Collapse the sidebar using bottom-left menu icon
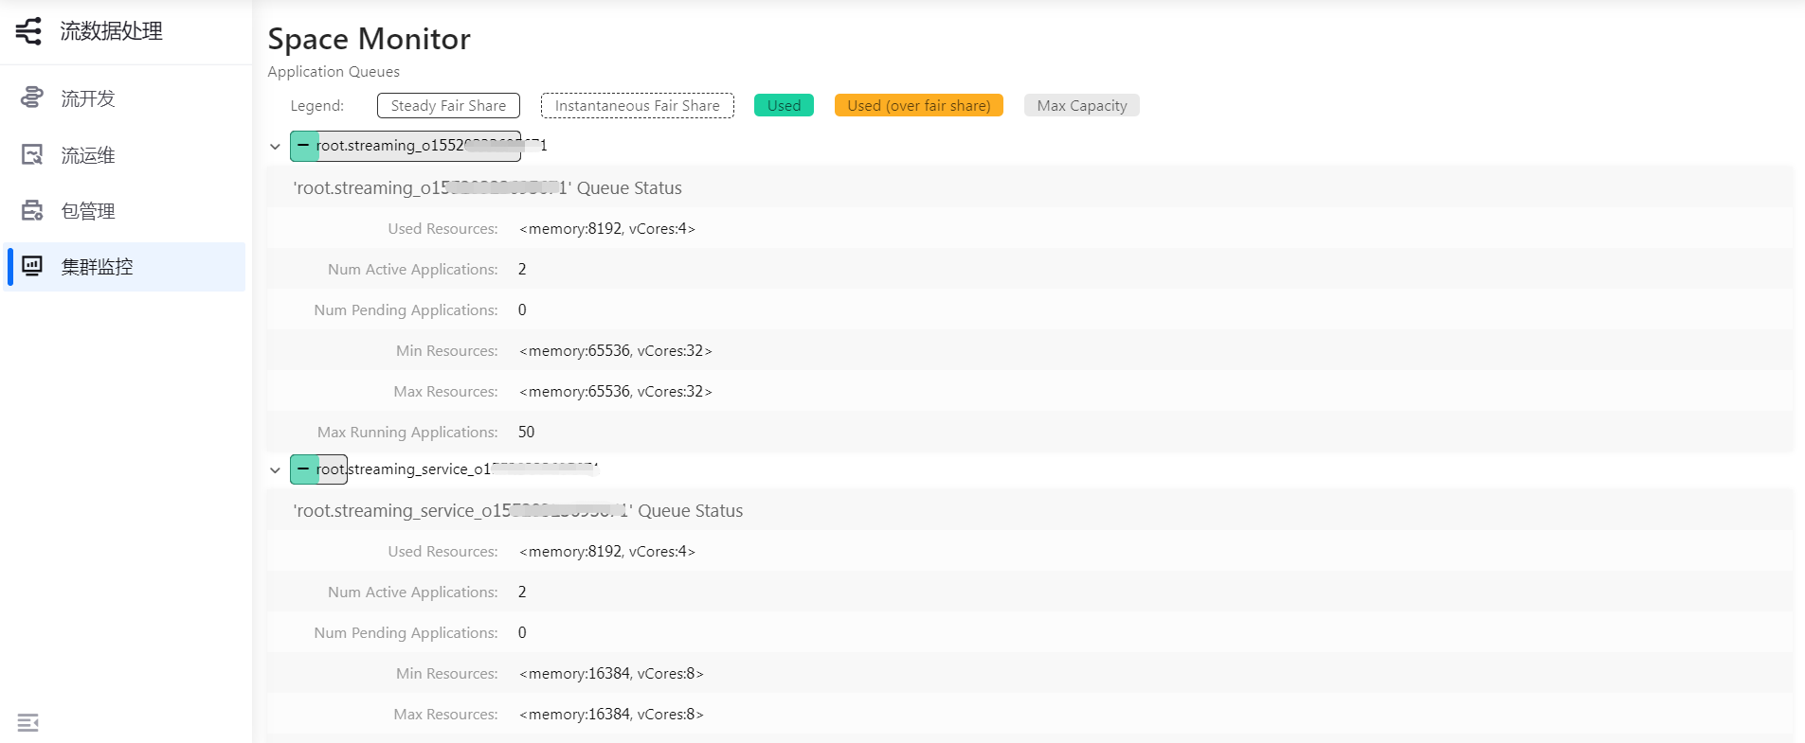The width and height of the screenshot is (1805, 743). [28, 723]
